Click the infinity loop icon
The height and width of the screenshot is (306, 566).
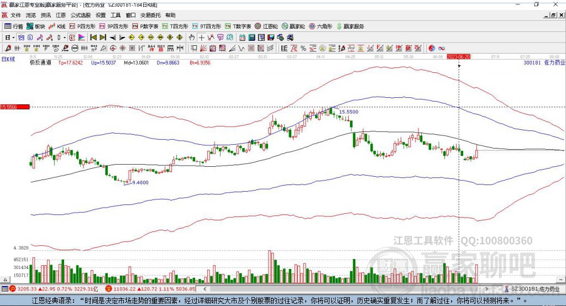pos(441,48)
